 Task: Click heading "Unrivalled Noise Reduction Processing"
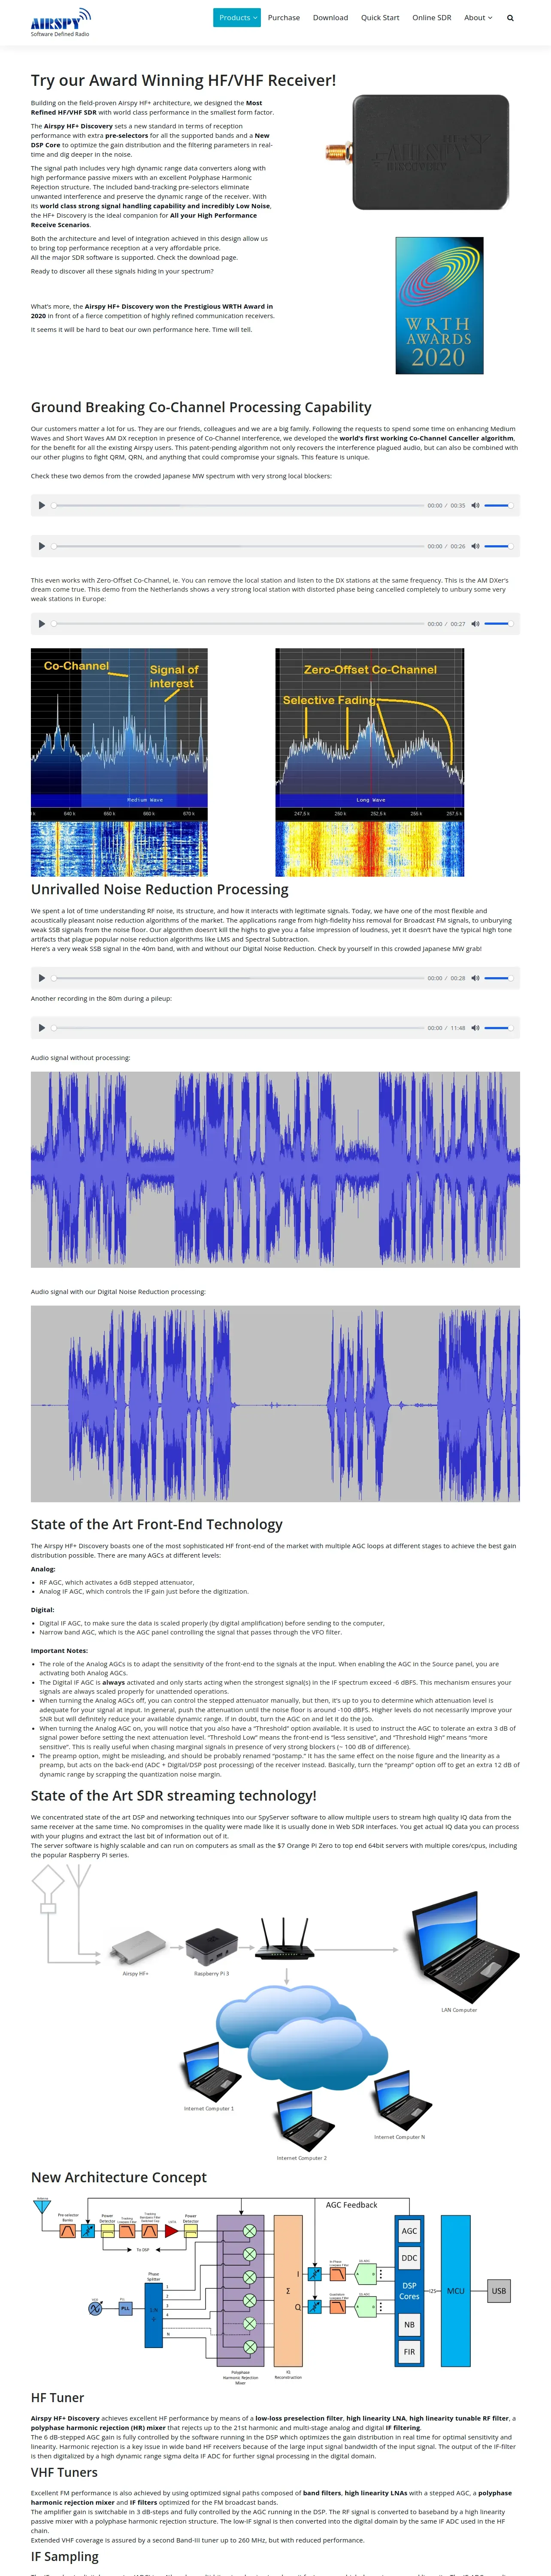coord(160,889)
